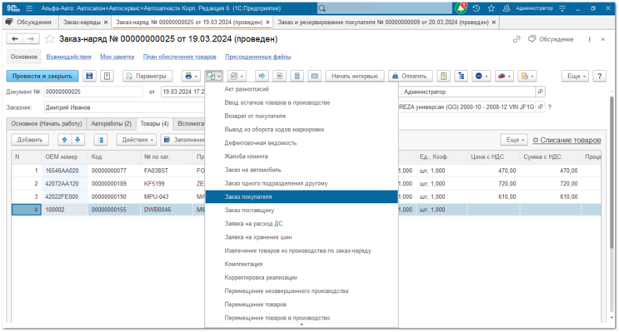
Task: Click Добавить button in goods table
Action: point(30,140)
